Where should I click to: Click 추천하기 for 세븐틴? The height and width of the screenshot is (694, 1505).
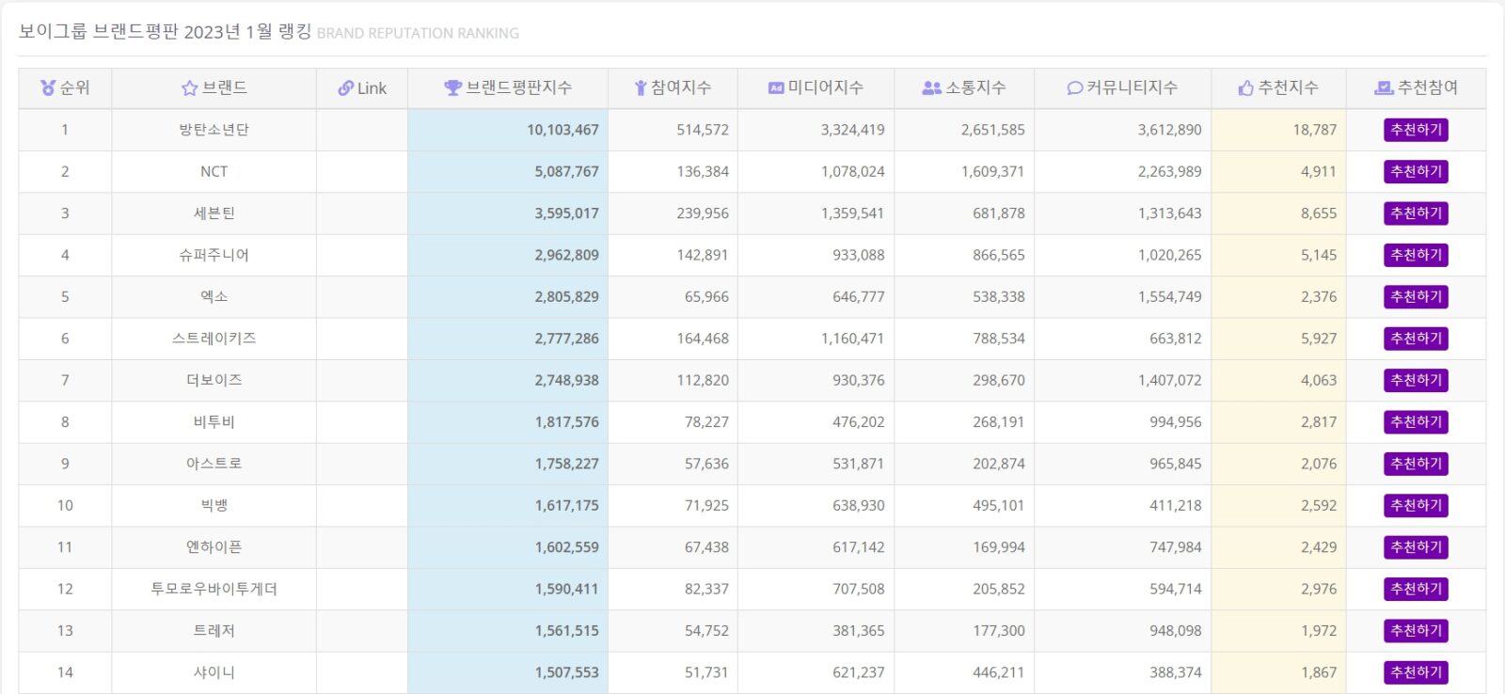coord(1416,213)
